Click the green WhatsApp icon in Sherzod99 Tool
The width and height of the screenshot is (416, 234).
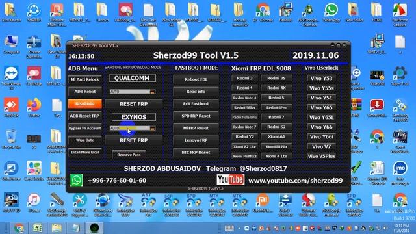click(x=77, y=180)
